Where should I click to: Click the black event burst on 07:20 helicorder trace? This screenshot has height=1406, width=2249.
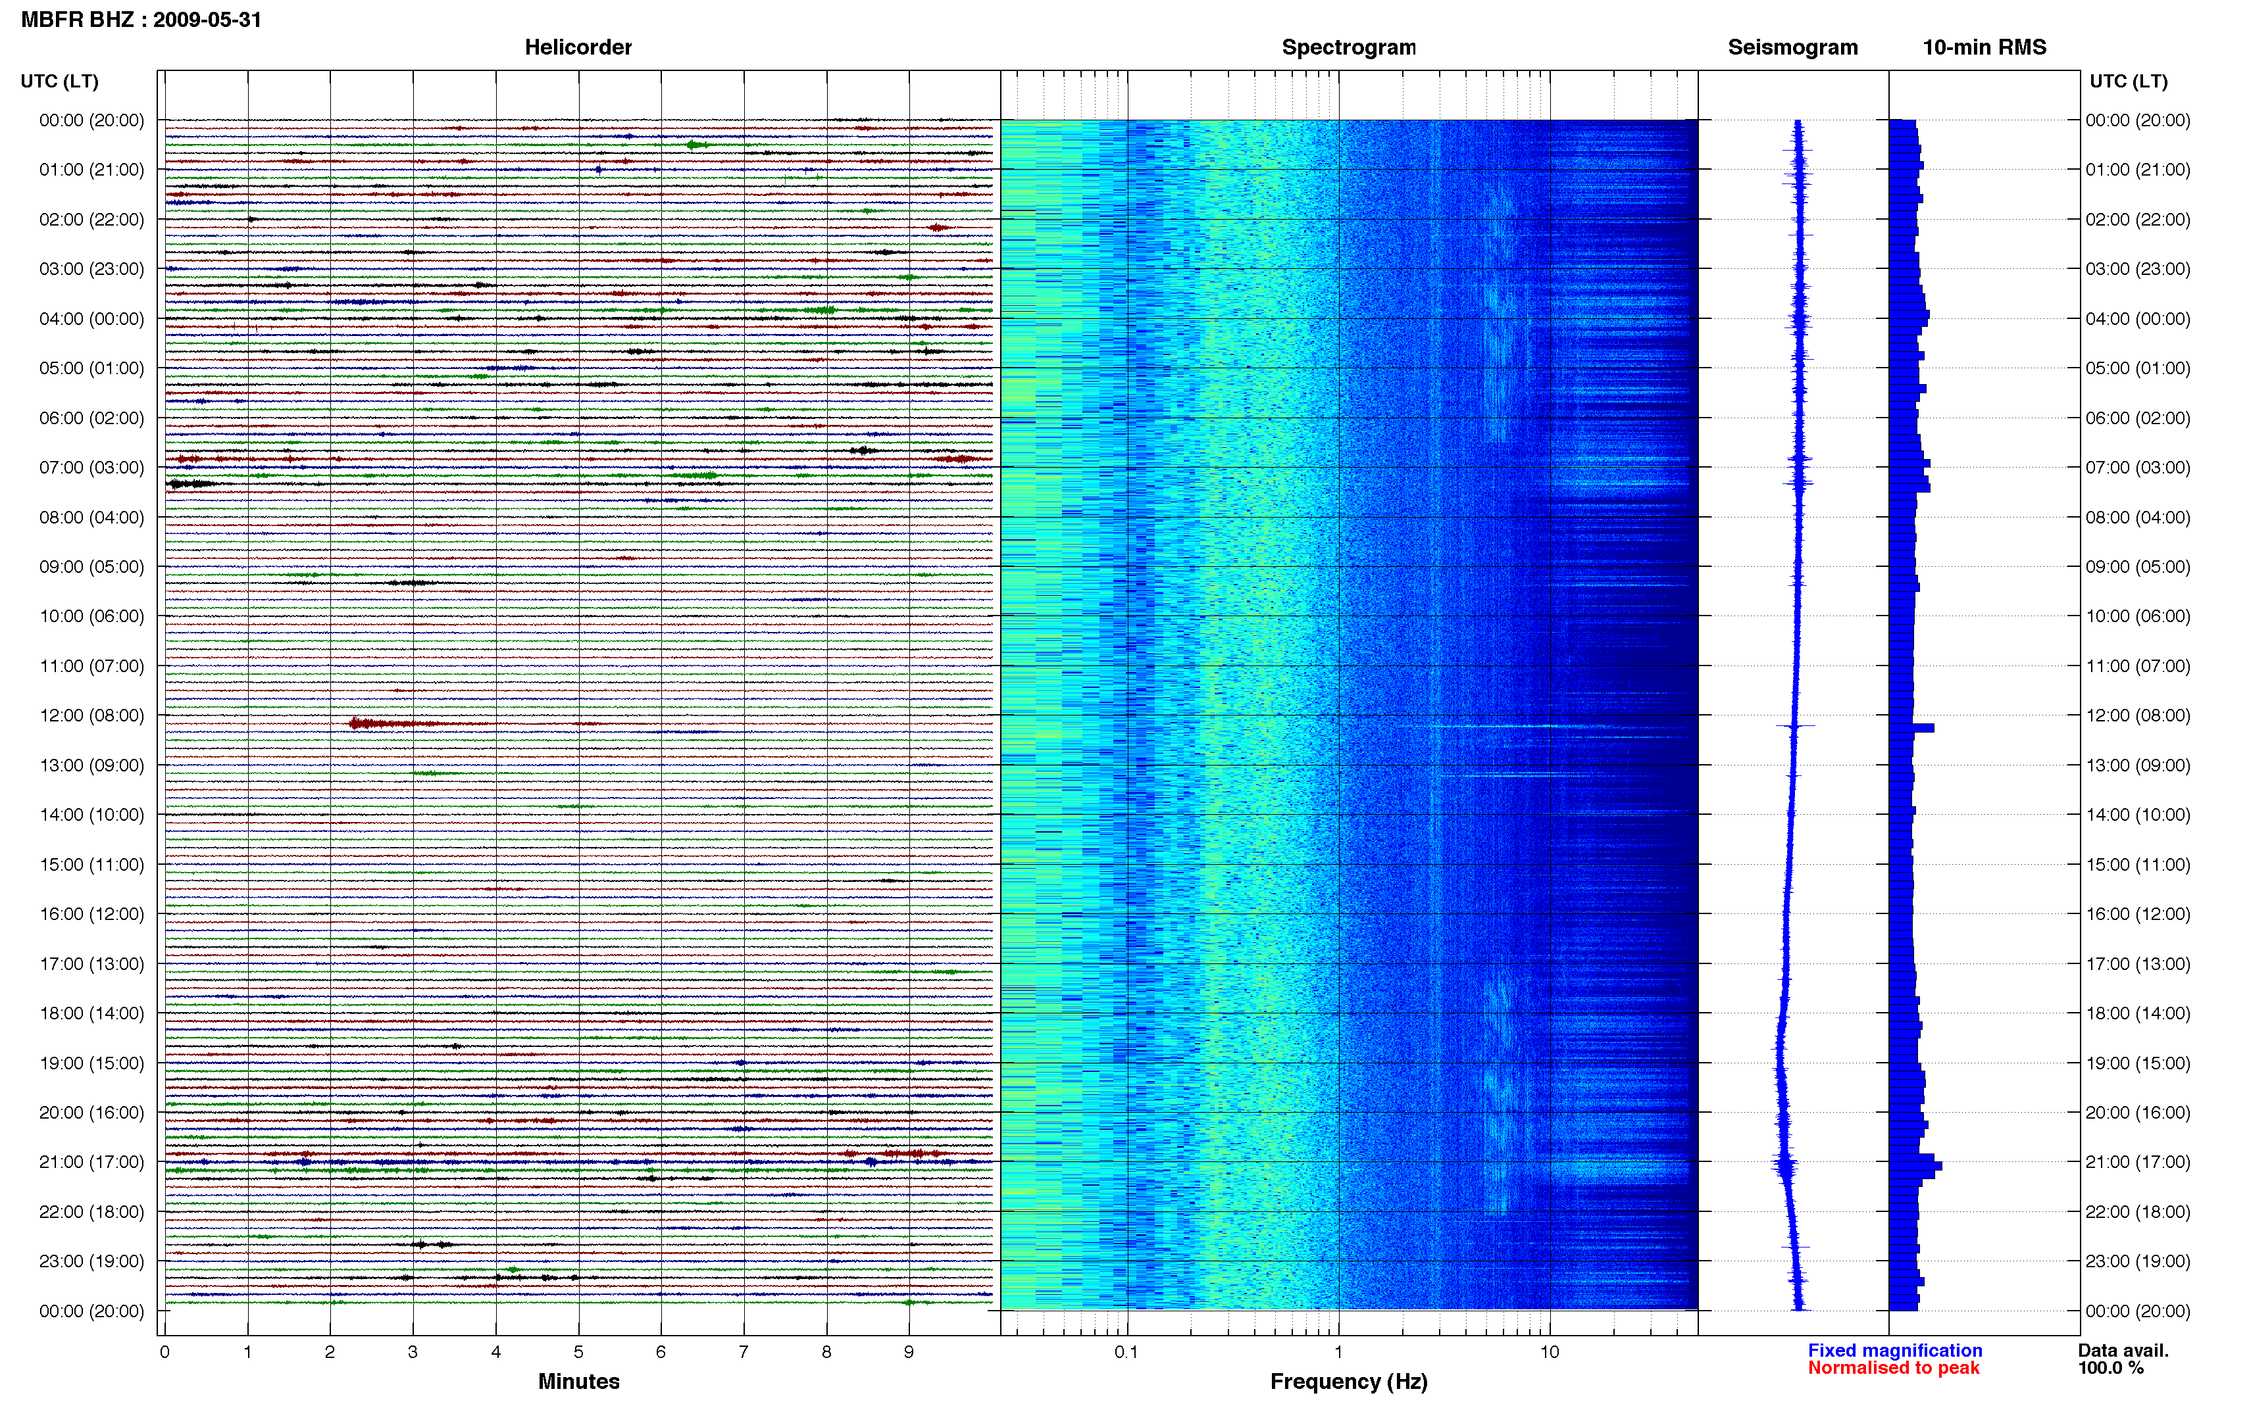pos(193,483)
